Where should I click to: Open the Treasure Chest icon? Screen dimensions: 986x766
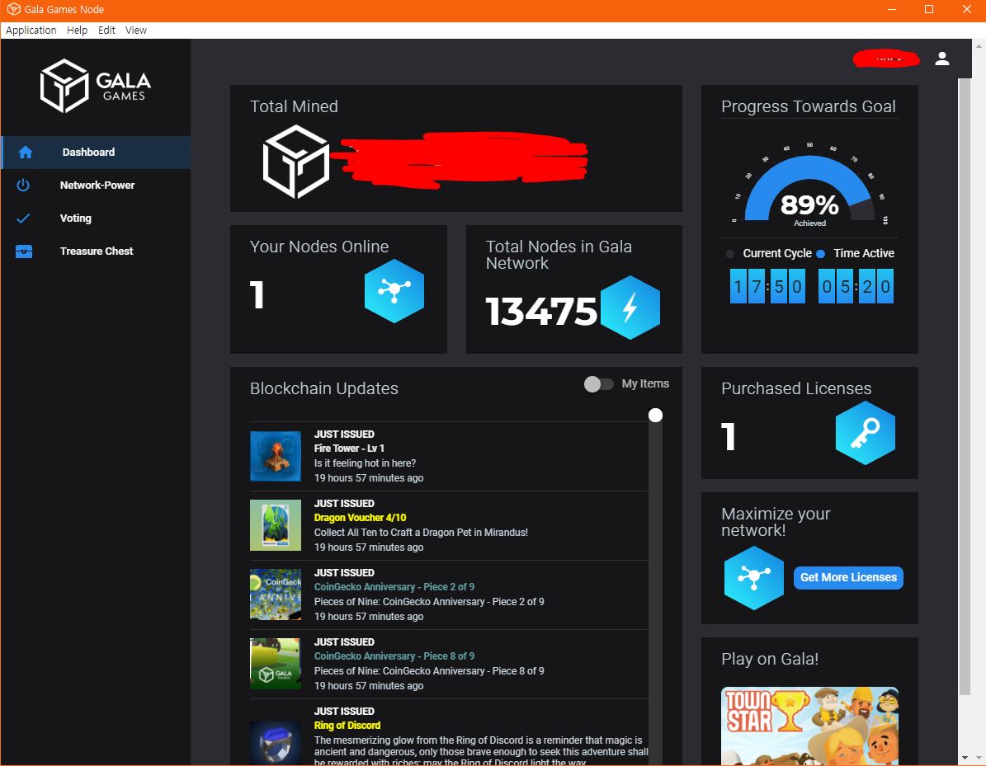pos(24,251)
